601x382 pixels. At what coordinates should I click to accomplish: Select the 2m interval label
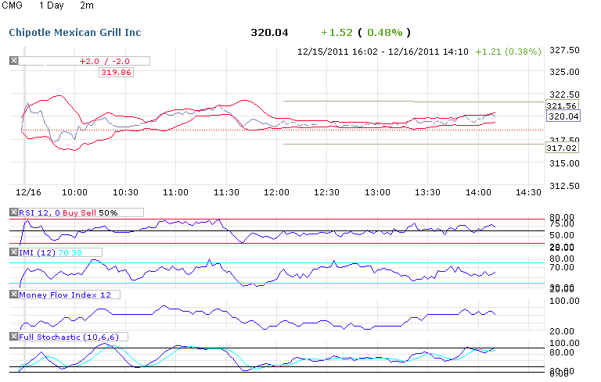click(87, 5)
